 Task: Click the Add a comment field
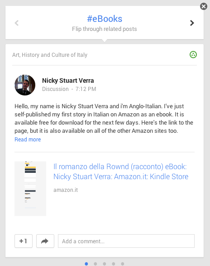(126, 241)
